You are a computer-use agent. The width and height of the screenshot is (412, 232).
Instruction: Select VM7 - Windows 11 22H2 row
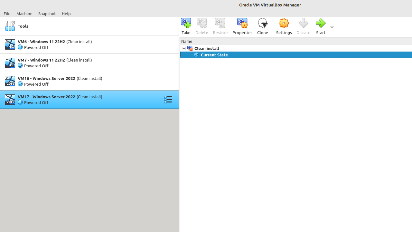89,63
